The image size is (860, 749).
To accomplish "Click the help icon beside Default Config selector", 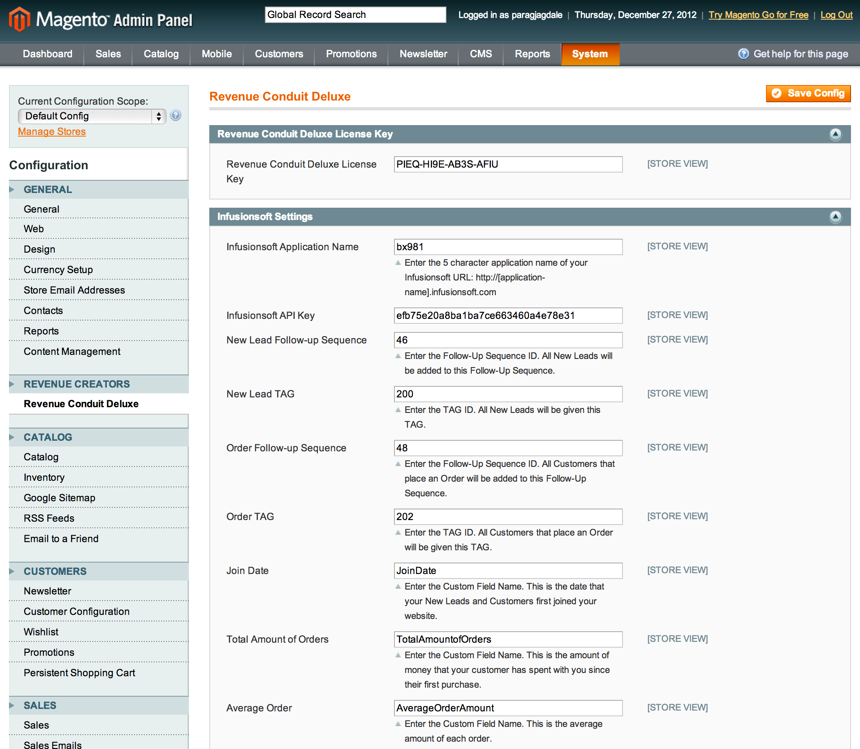I will [x=175, y=116].
